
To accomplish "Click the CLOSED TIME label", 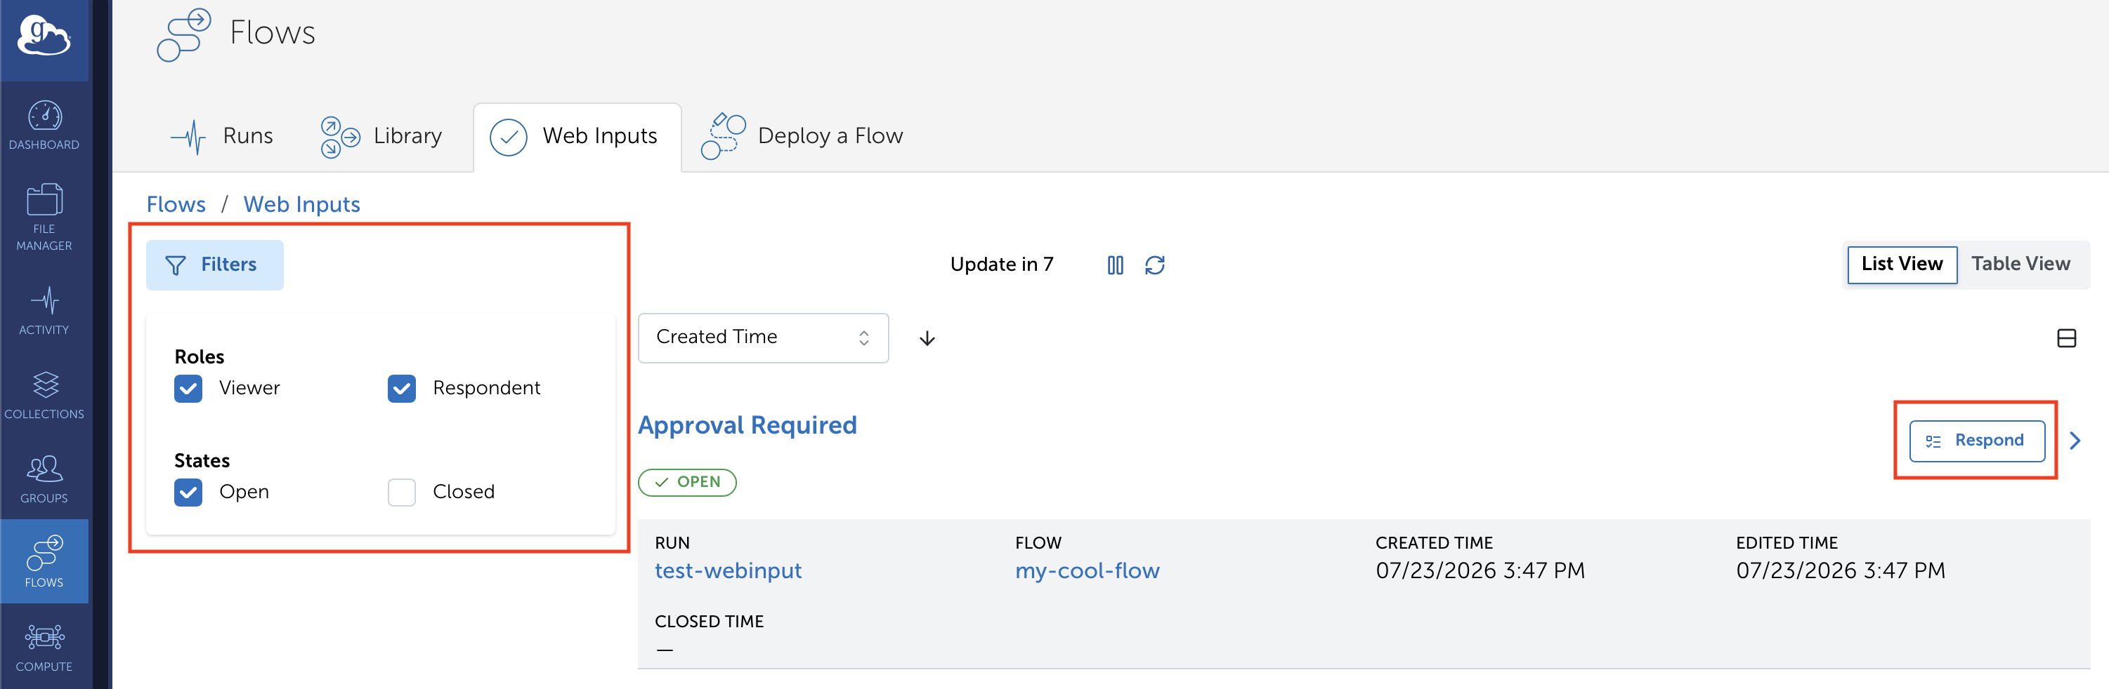I will [x=709, y=621].
